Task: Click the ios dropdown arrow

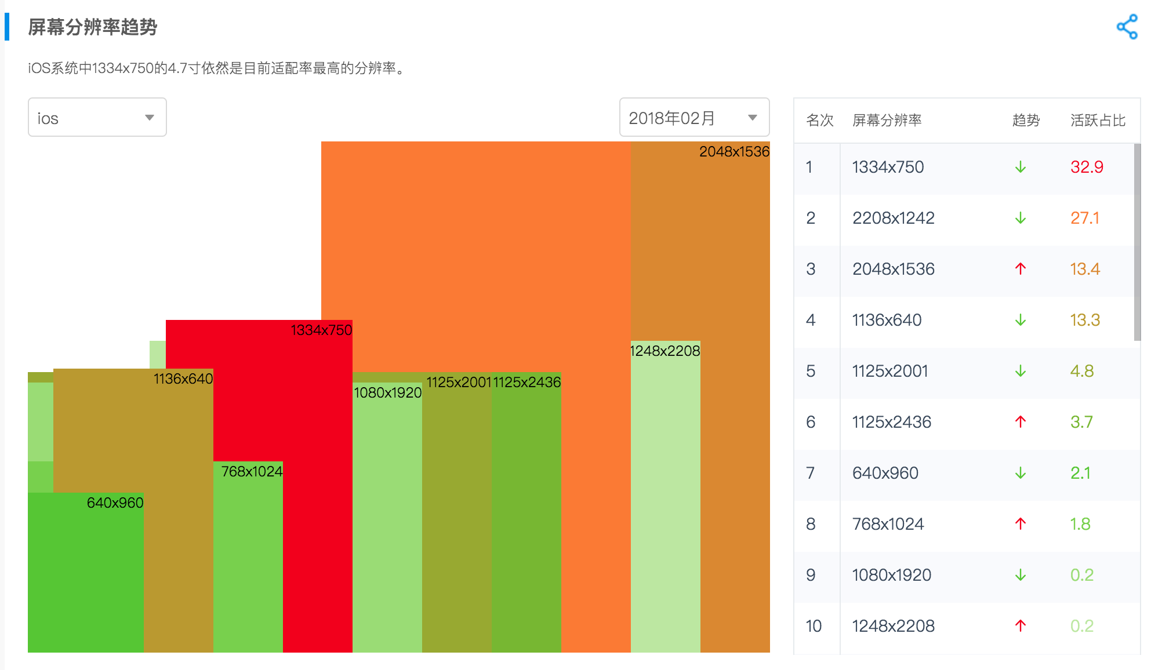Action: (x=150, y=118)
